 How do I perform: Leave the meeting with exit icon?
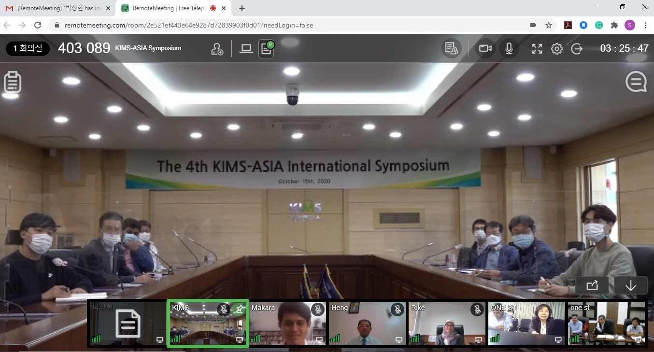577,49
